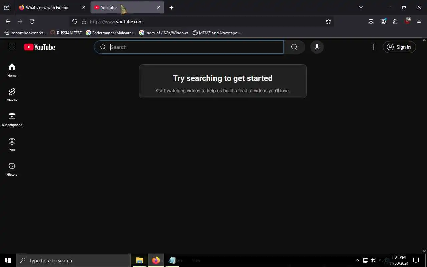Click Firefox icon in taskbar
This screenshot has height=267, width=427.
156,260
